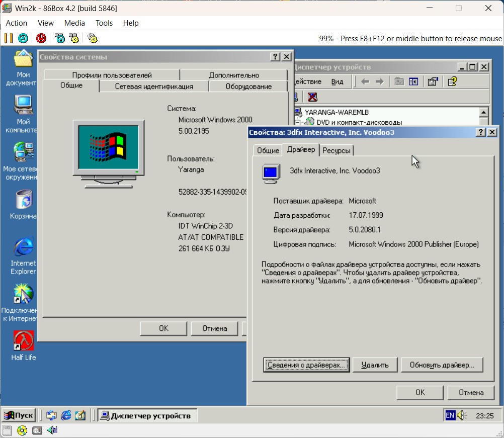Screen dimensions: 504x438
Task: Open Профили пользователей tab in System Properties
Action: [x=112, y=75]
